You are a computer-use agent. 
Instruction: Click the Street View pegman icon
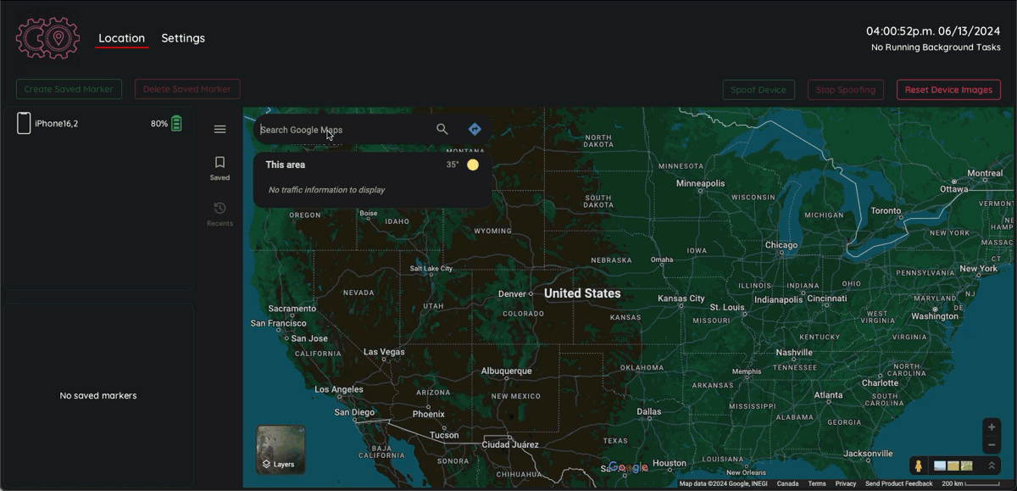point(918,466)
